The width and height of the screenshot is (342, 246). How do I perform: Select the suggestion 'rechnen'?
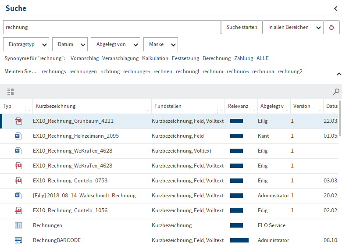click(x=163, y=71)
